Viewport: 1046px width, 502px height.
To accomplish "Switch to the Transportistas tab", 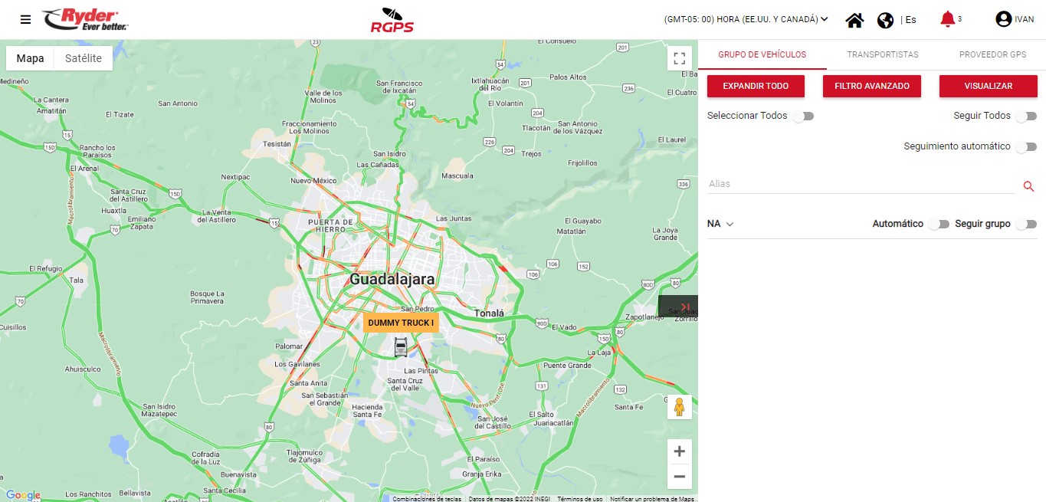I will click(x=882, y=54).
